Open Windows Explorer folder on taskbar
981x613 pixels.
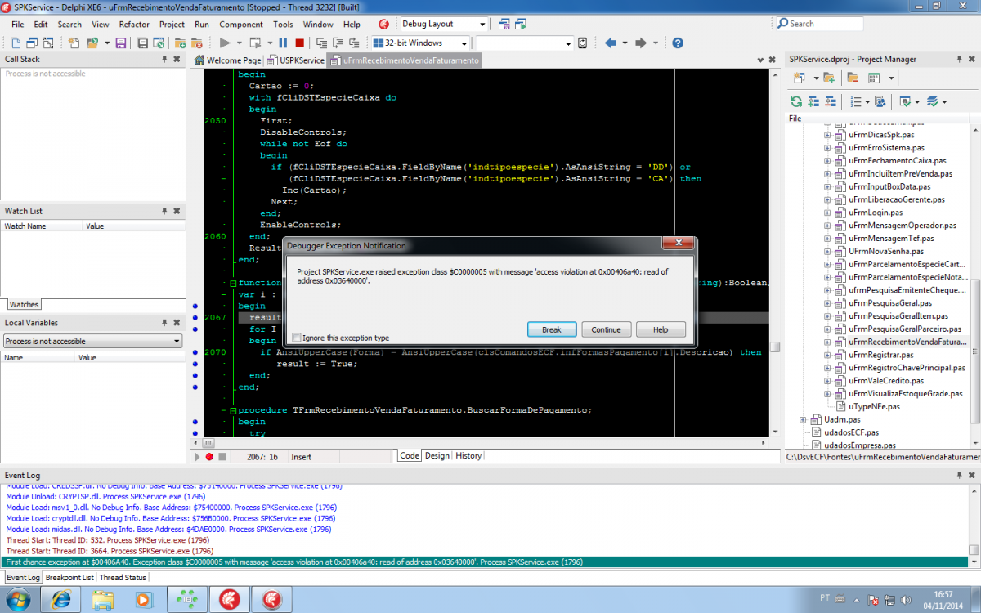[102, 599]
